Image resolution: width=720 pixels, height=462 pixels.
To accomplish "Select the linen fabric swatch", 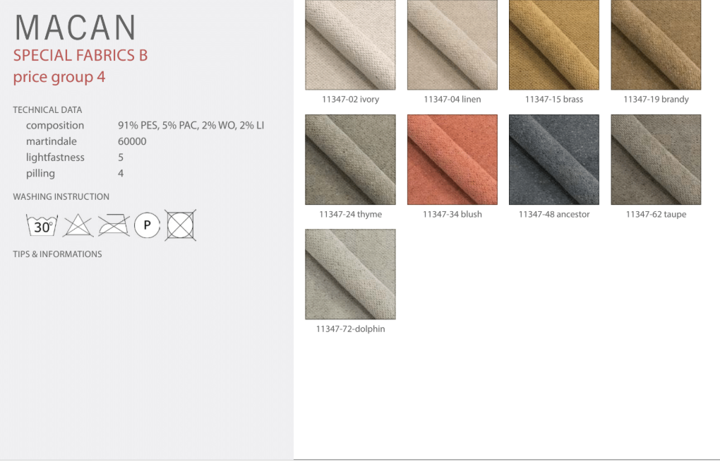I will [x=452, y=45].
